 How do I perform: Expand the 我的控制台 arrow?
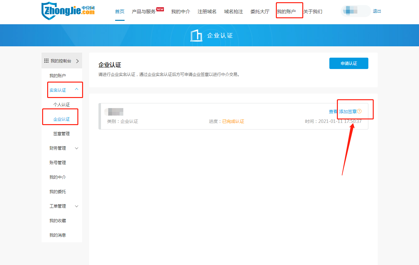[77, 61]
